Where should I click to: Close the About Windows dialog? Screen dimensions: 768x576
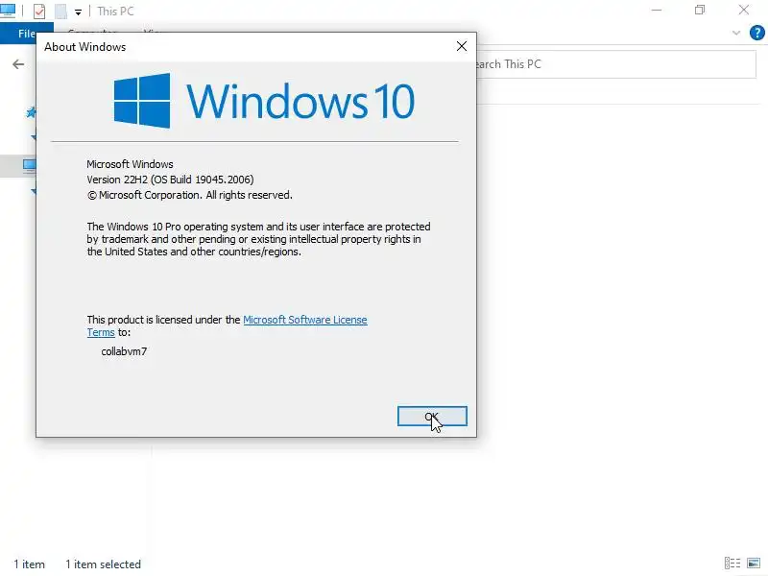pyautogui.click(x=462, y=46)
